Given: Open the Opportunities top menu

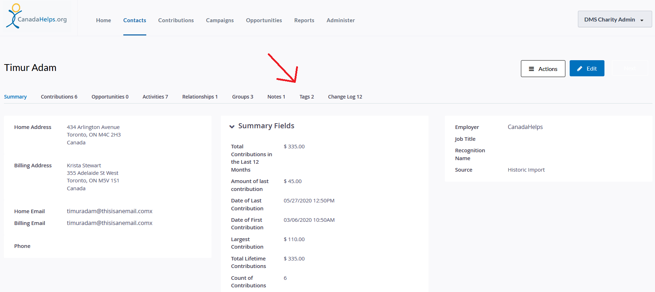Looking at the screenshot, I should point(264,20).
